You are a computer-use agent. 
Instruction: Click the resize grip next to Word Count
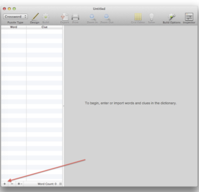[60, 184]
